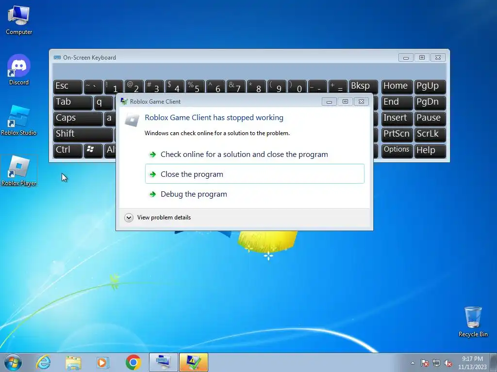The width and height of the screenshot is (497, 372).
Task: Select the Roblox Player desktop shortcut
Action: (19, 171)
